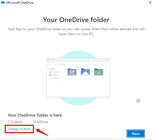
Task: Open the Change location link
Action: click(x=19, y=129)
